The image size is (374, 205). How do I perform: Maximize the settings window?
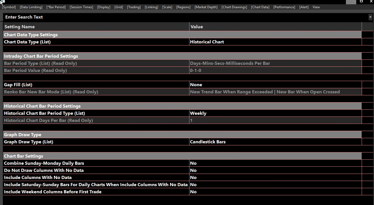pos(361,1)
